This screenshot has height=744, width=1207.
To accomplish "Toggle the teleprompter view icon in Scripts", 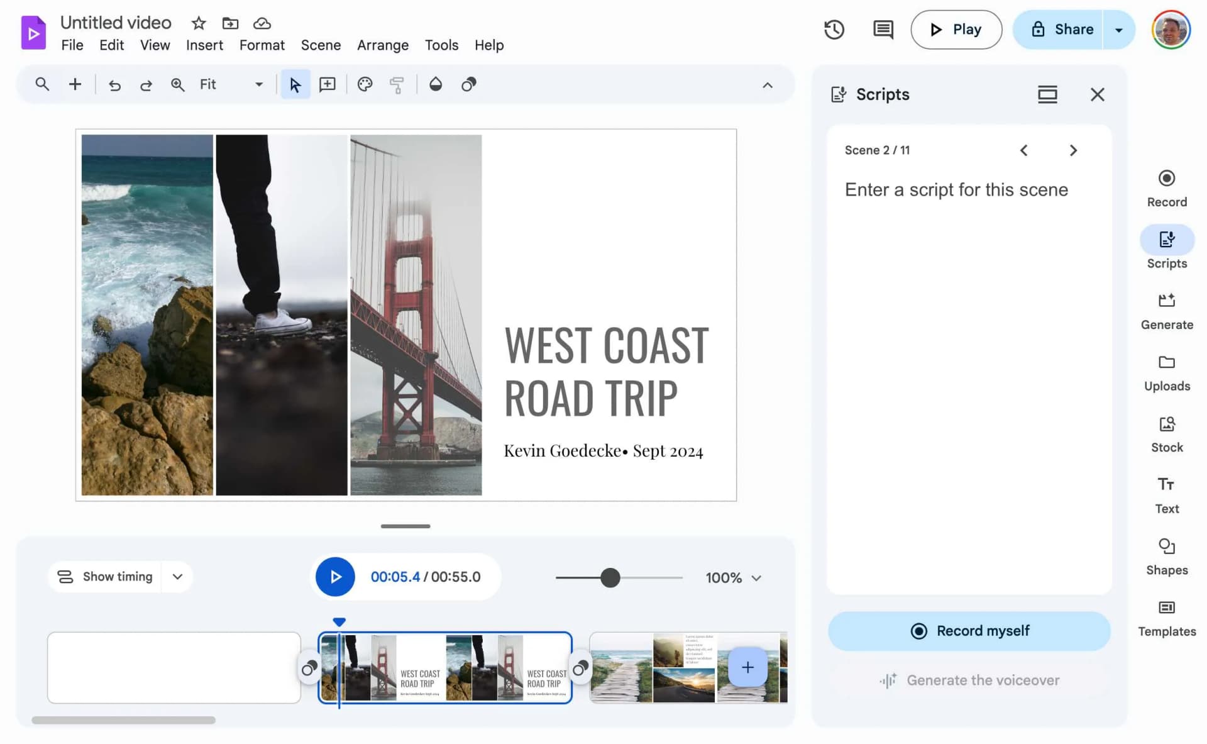I will coord(1047,94).
